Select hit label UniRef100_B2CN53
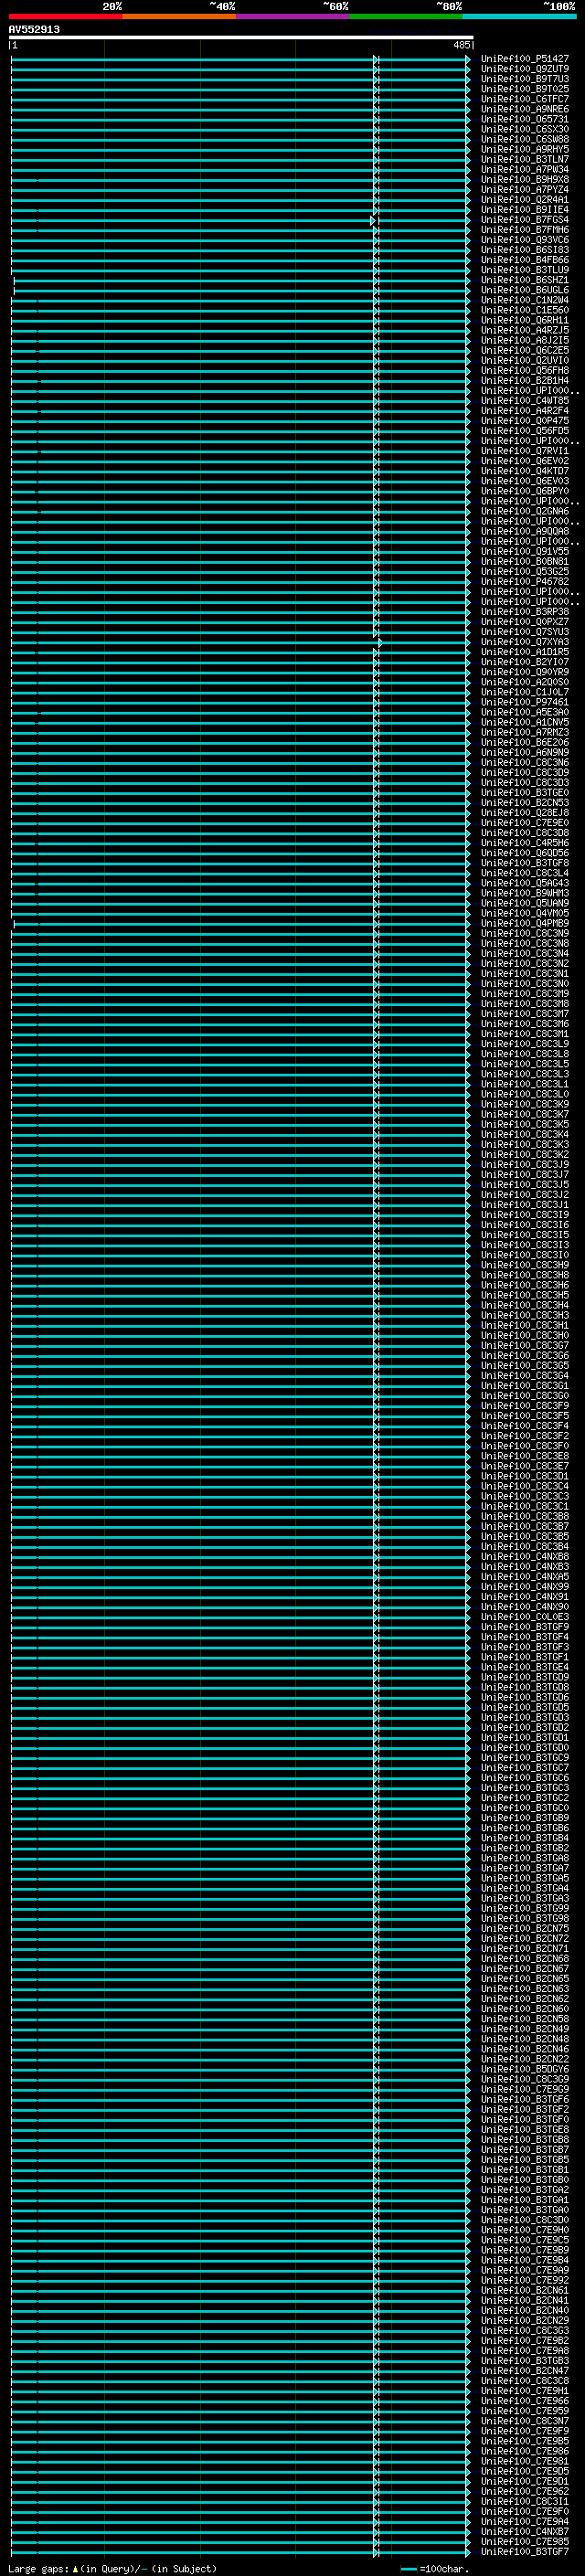Screen dimensions: 585x2576 coord(524,803)
